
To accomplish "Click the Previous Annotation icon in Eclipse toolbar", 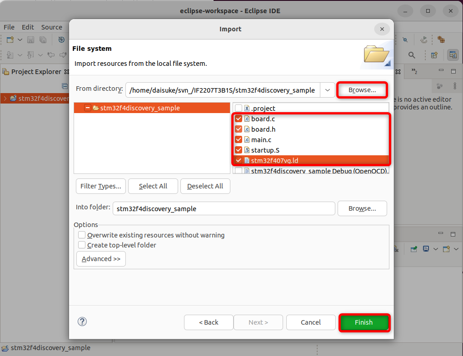I will point(30,55).
